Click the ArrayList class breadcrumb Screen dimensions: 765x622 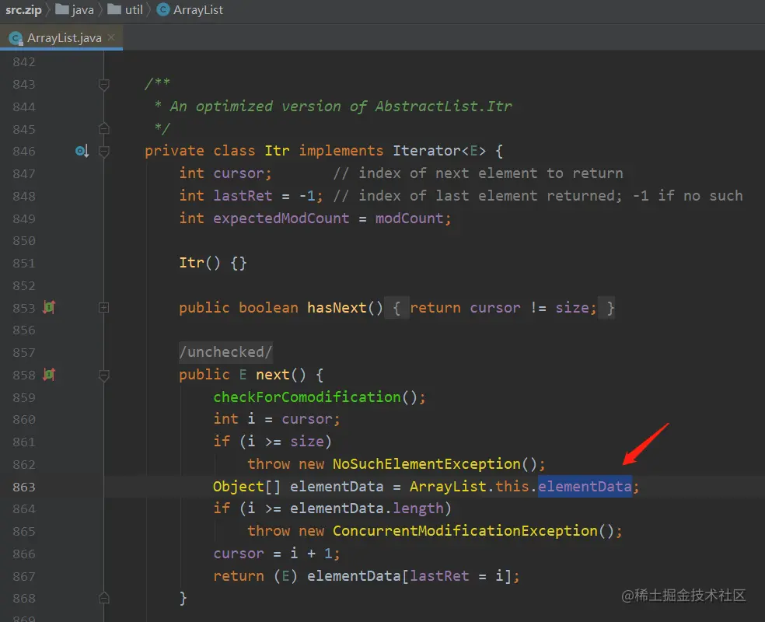(x=190, y=10)
